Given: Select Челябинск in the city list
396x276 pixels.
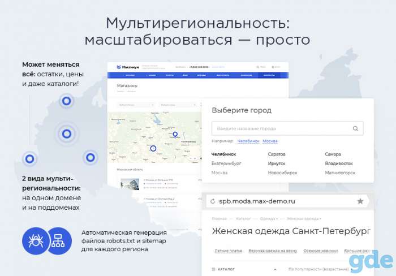Looking at the screenshot, I should pos(223,154).
